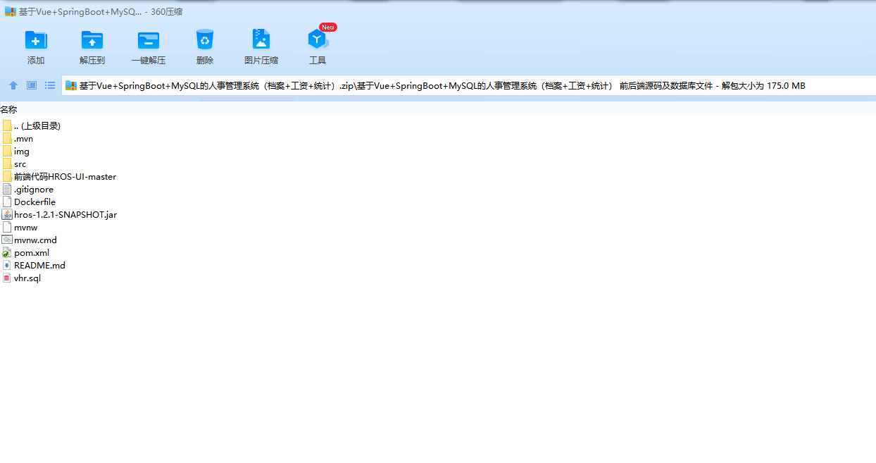Viewport: 876px width, 463px height.
Task: Click the archive icon in address bar
Action: click(70, 86)
